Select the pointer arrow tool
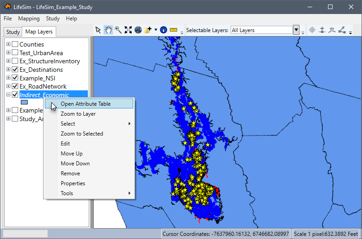This screenshot has height=239, width=362. 98,30
